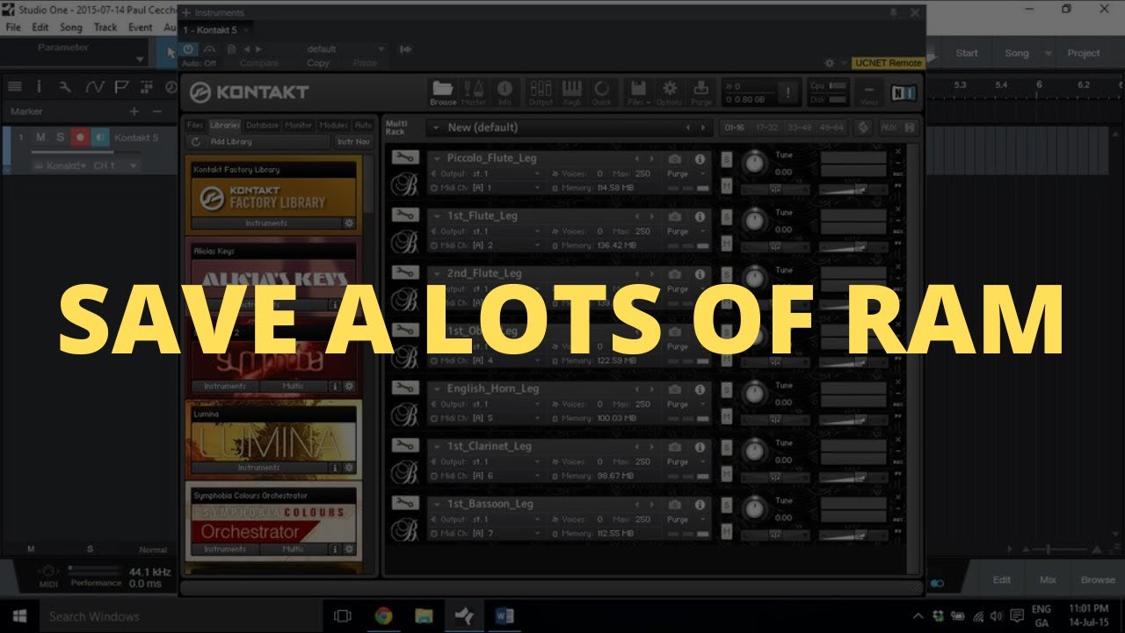Open Word from the Windows taskbar

click(504, 615)
